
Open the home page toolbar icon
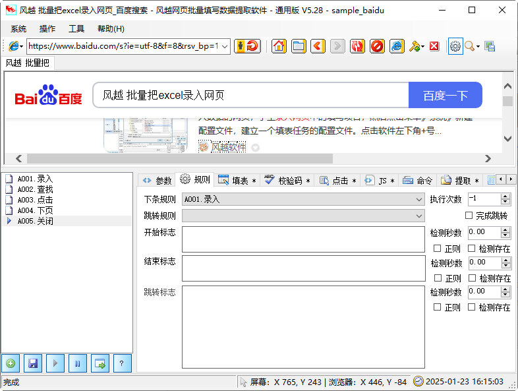tap(279, 46)
